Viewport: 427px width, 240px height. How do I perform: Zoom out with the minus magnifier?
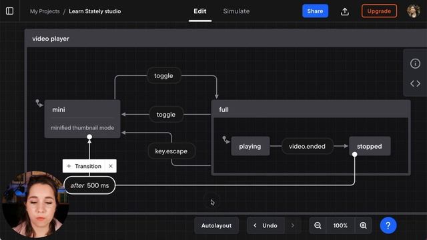318,225
